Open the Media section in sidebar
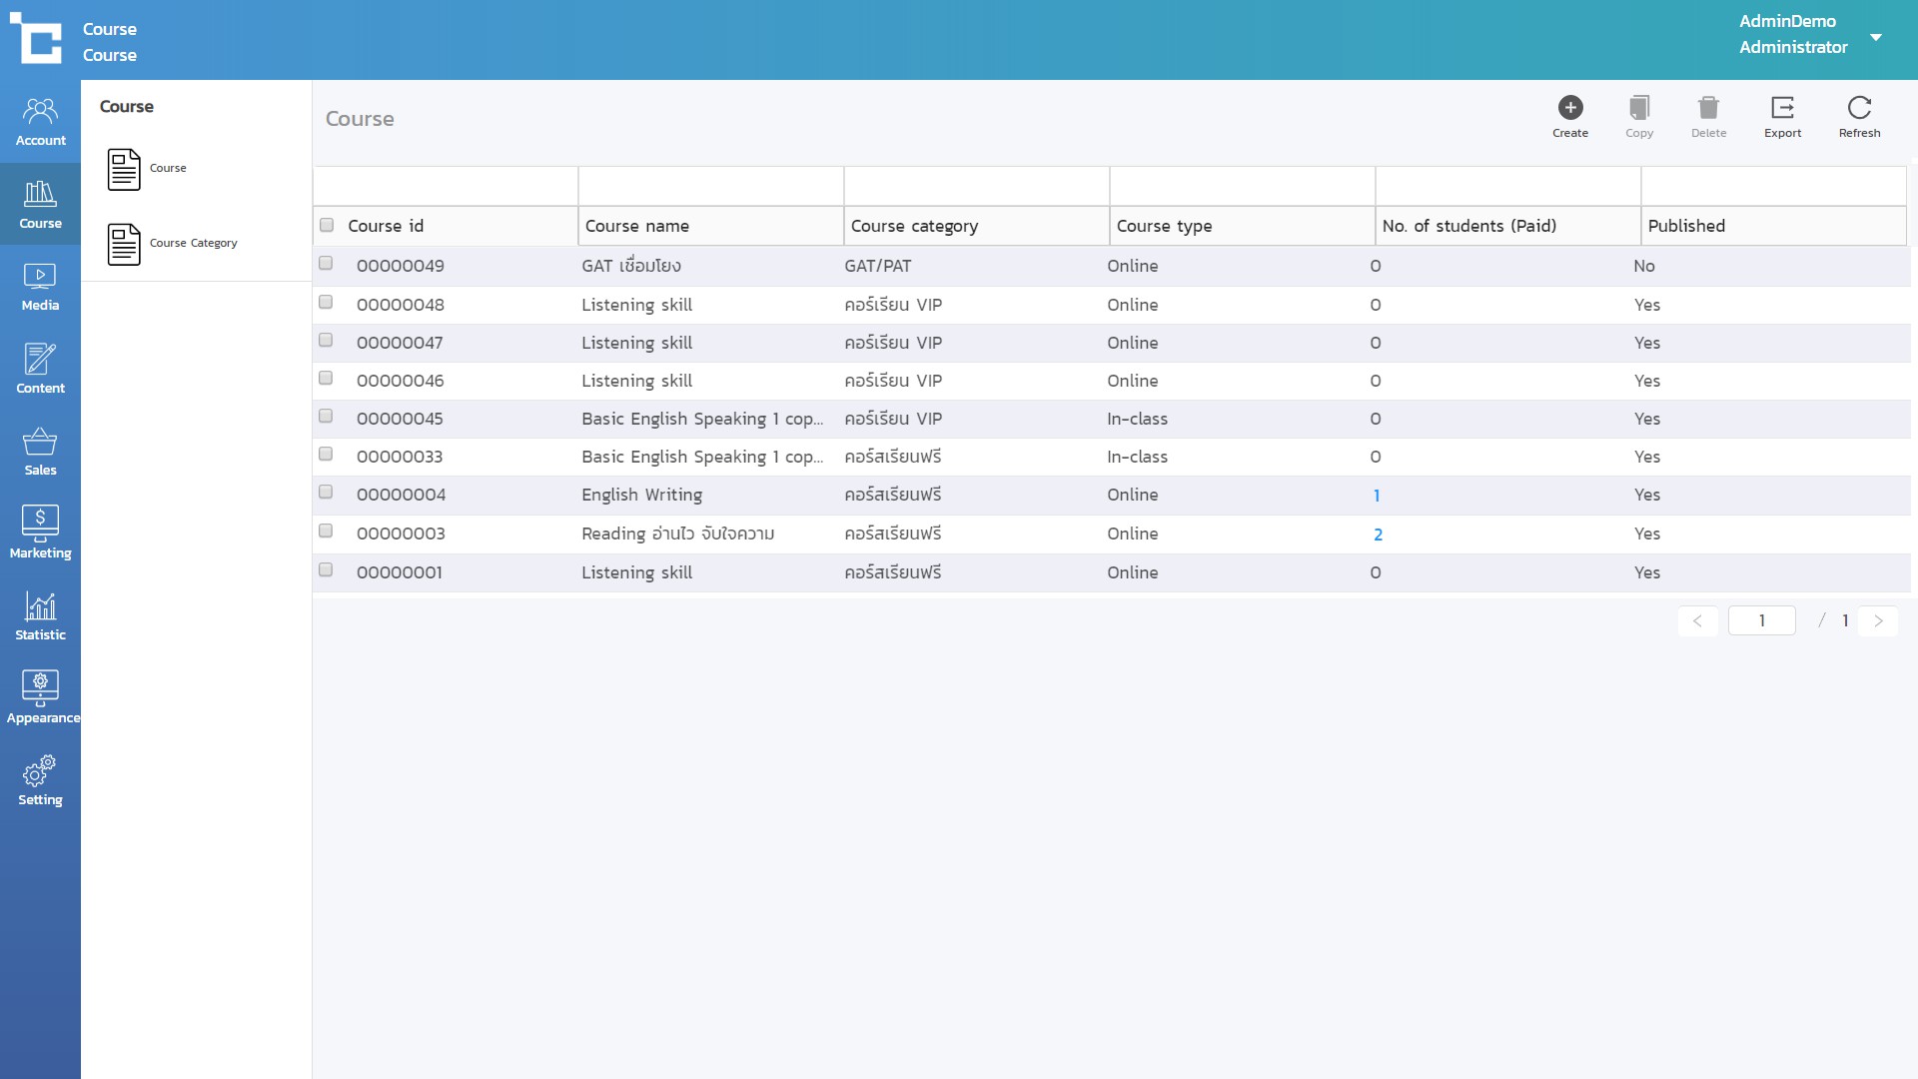 pyautogui.click(x=40, y=286)
